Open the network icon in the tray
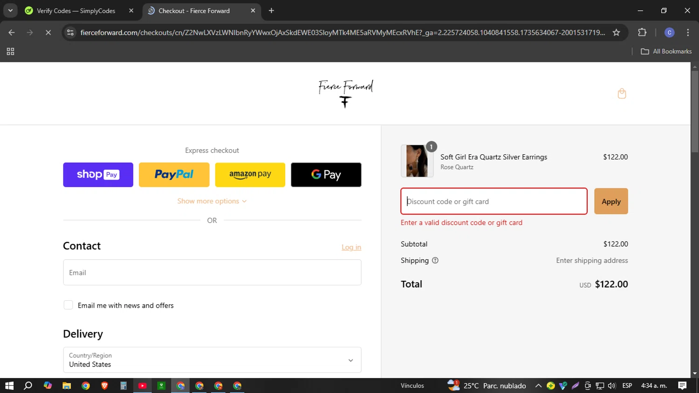699x393 pixels. click(600, 386)
